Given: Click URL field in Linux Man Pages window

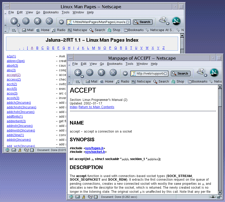Looking at the screenshot, I should pos(98,22).
